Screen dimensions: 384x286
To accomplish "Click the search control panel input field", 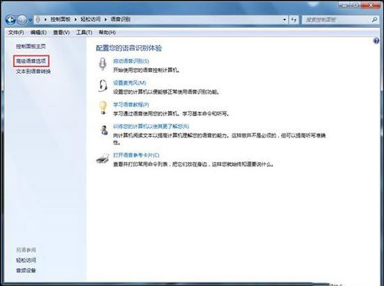I will [x=337, y=19].
